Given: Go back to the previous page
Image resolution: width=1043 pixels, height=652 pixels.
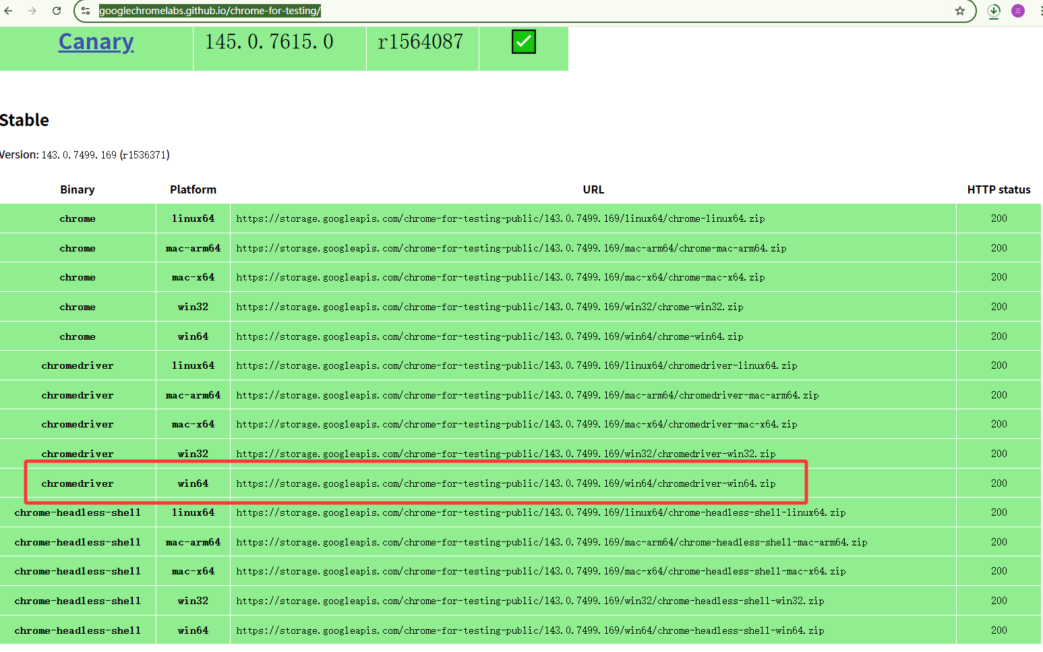Looking at the screenshot, I should (x=8, y=11).
